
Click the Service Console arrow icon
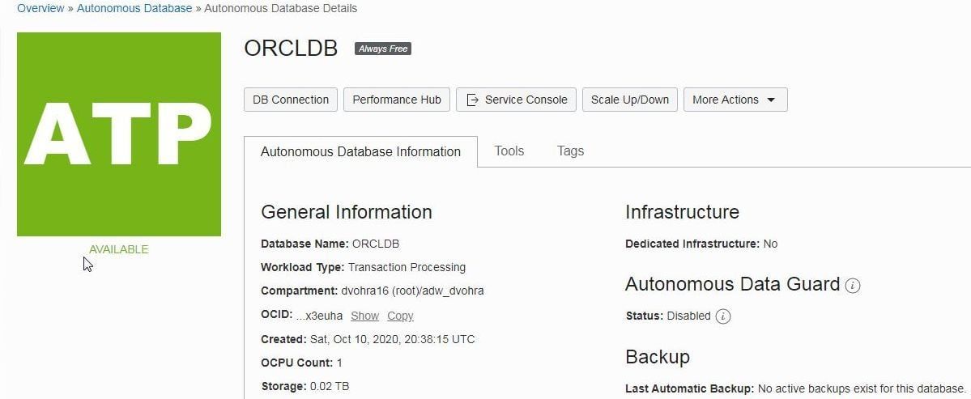pyautogui.click(x=472, y=100)
